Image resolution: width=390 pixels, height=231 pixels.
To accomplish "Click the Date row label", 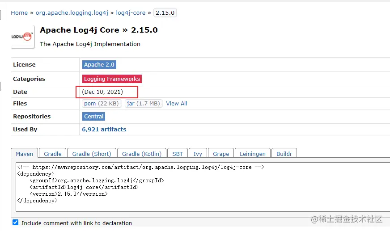I will click(x=20, y=92).
